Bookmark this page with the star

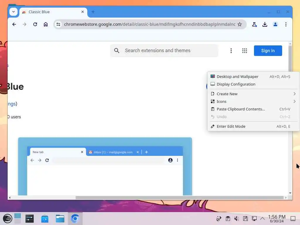[x=240, y=24]
